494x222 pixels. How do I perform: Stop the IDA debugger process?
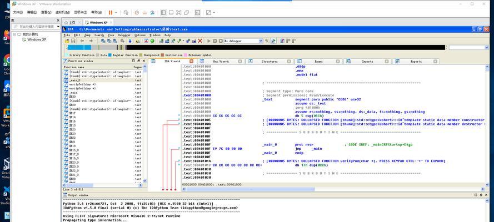pos(220,41)
